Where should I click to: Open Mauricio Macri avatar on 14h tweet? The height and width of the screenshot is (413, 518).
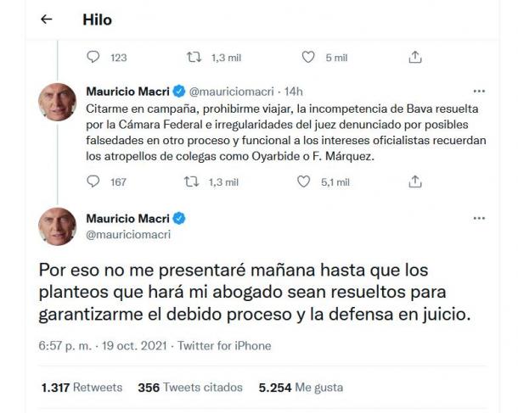tap(58, 103)
